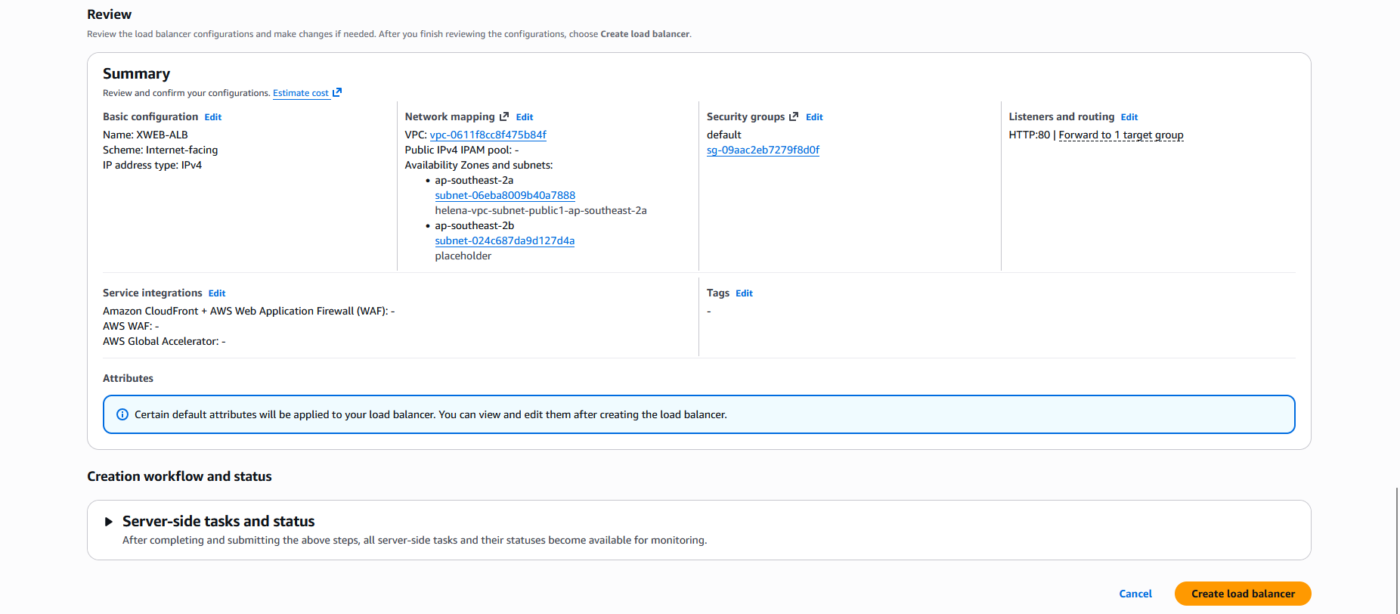Click Create load balancer button
The height and width of the screenshot is (614, 1400).
(x=1242, y=594)
